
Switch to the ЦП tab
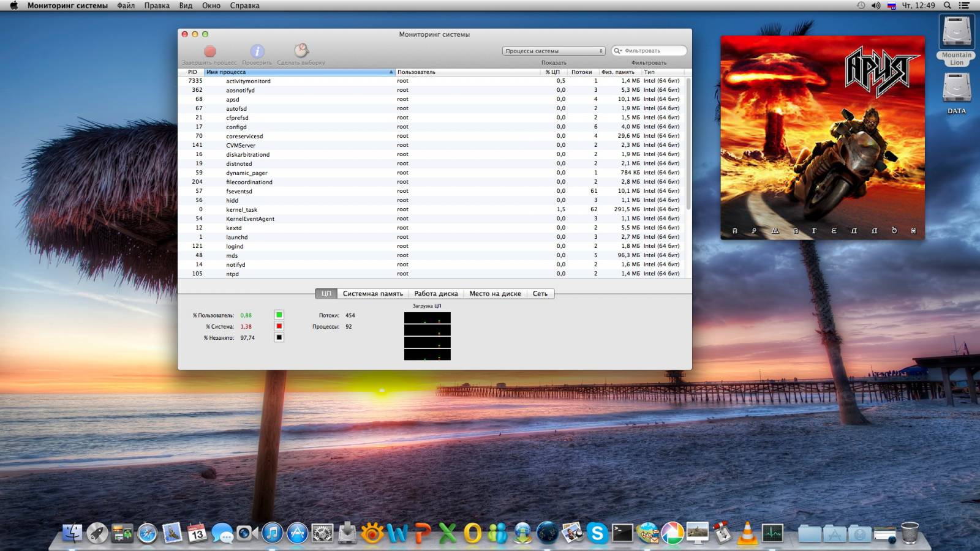tap(326, 294)
